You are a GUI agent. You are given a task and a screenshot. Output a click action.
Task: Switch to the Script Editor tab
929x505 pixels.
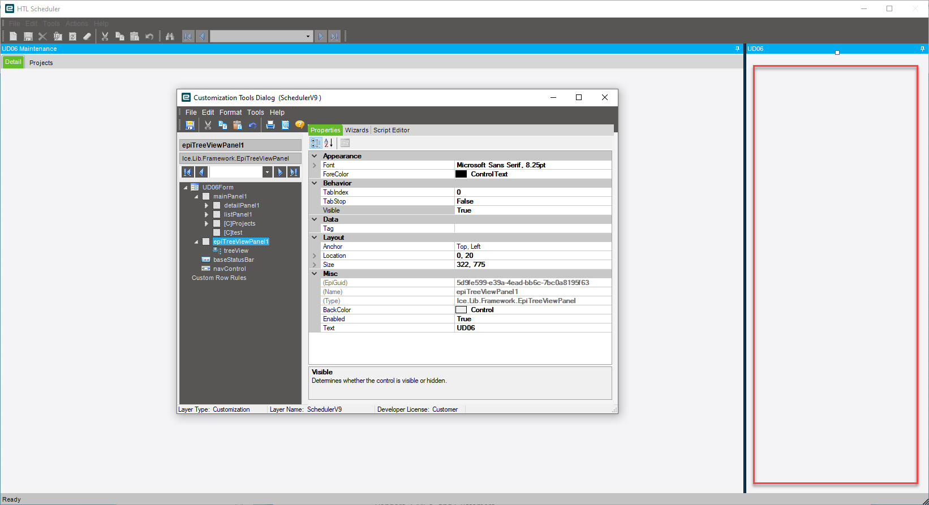(x=392, y=130)
